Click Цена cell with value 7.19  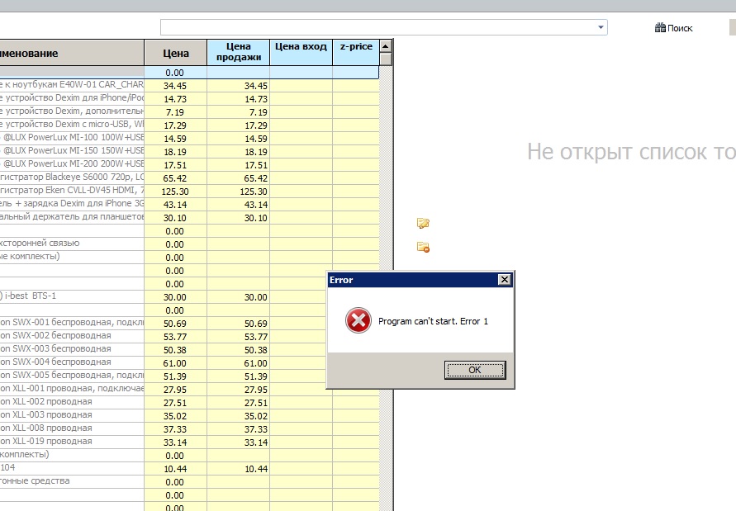tap(176, 112)
